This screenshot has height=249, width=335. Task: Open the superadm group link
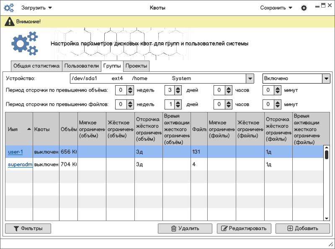coord(20,165)
